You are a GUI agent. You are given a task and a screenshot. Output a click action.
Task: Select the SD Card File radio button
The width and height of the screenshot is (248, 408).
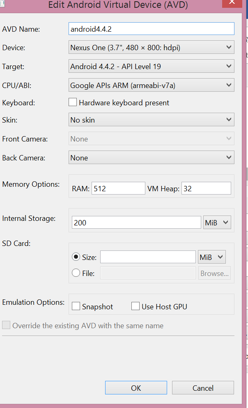click(76, 273)
